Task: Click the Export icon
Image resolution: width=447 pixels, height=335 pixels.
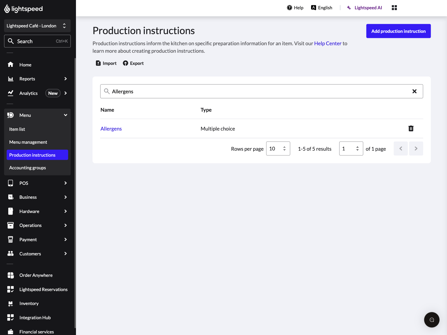Action: [125, 63]
